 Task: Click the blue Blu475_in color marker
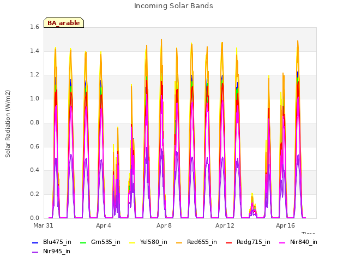coord(35,242)
